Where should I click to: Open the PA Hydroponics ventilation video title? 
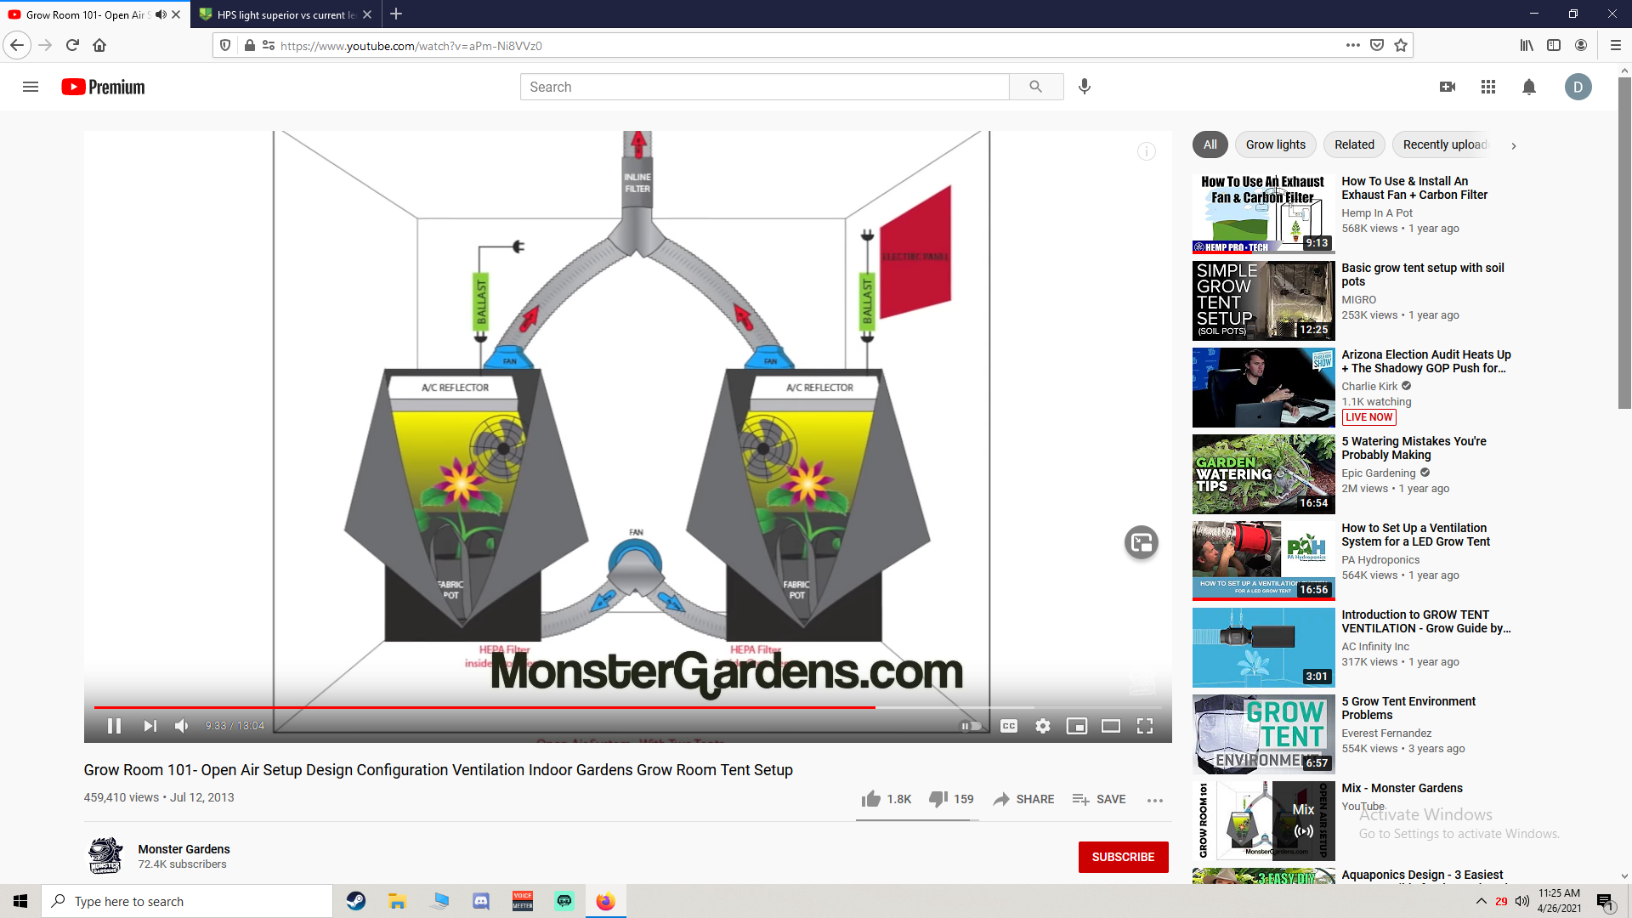[x=1415, y=535]
